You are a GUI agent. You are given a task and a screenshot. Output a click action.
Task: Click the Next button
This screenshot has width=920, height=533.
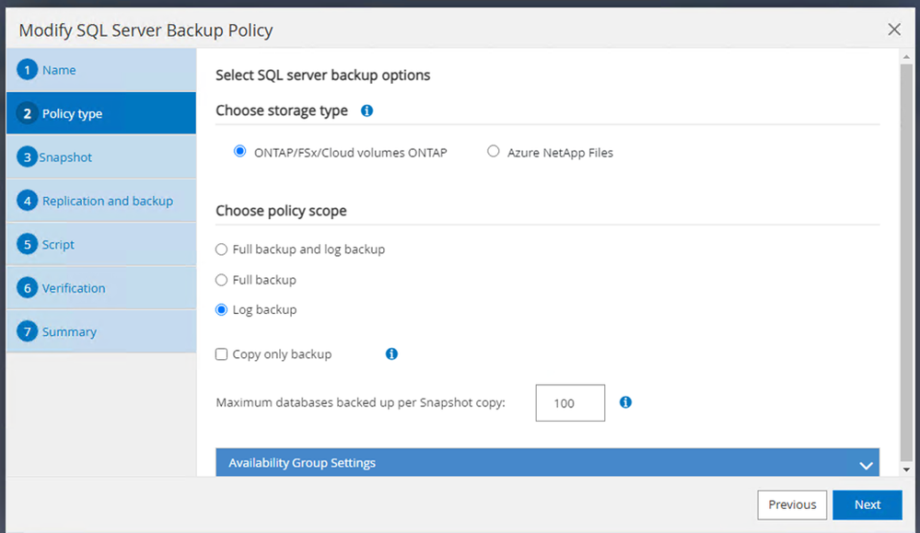(x=867, y=504)
